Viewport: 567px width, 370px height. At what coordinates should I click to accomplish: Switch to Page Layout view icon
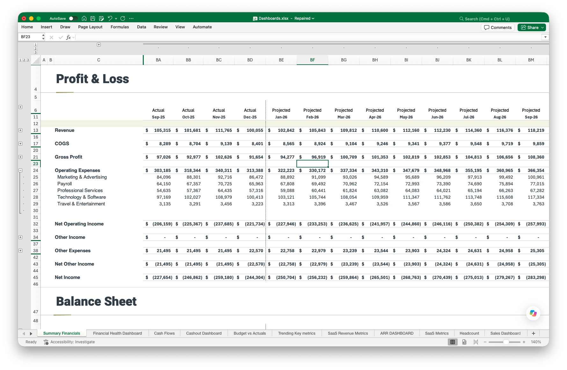point(464,342)
